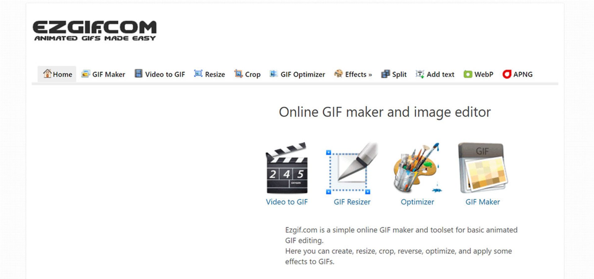Click the EZGIF.COM logo
The width and height of the screenshot is (594, 279).
tap(95, 30)
